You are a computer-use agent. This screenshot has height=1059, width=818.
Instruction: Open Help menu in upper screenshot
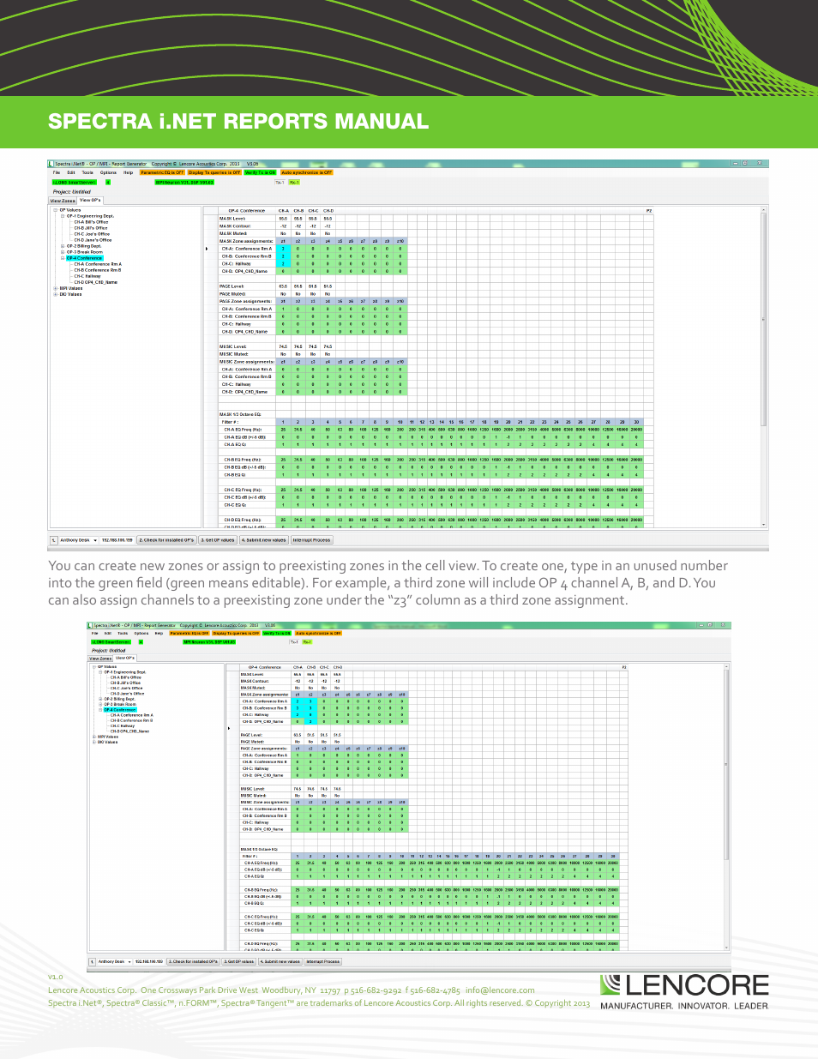(x=128, y=172)
